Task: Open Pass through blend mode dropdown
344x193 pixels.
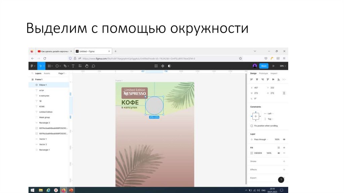Action: tap(261, 140)
